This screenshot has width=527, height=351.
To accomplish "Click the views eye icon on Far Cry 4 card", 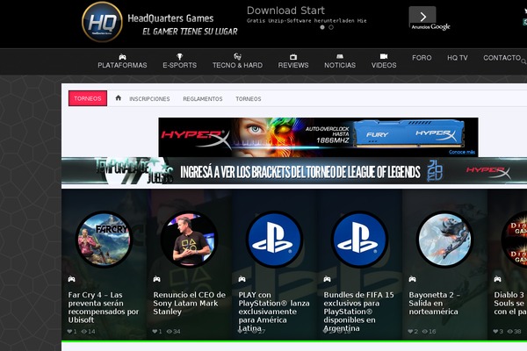I will [84, 332].
